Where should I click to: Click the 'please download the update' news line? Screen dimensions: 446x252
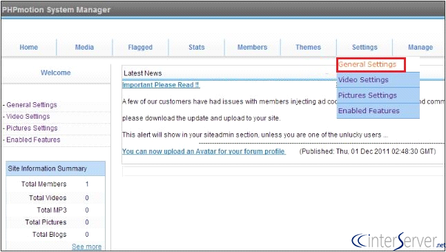[202, 118]
